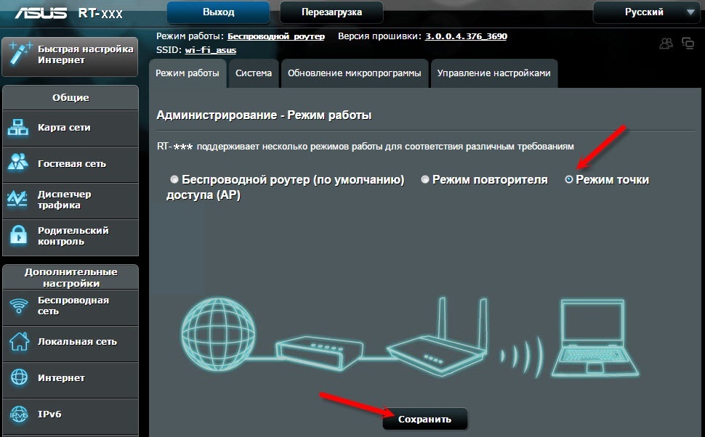Screen dimensions: 705x437
Task: Open Локальная сеть settings
Action: coord(70,343)
